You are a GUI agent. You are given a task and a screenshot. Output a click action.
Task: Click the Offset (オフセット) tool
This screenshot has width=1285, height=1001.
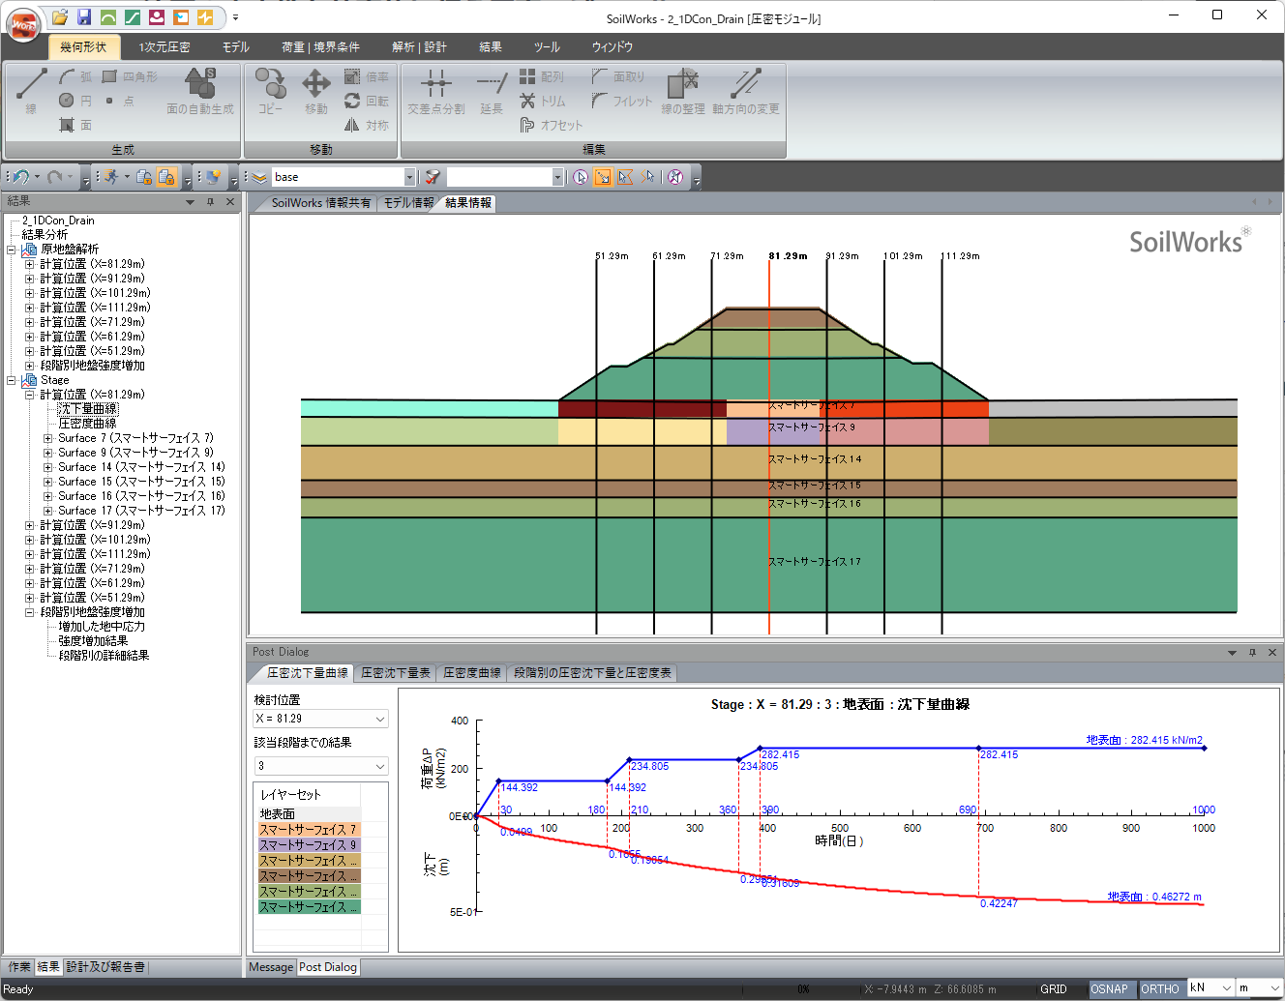coord(551,125)
